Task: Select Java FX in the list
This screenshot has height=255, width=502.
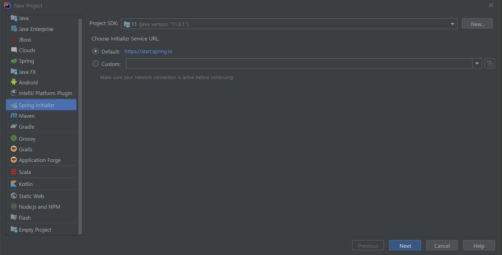Action: 28,72
